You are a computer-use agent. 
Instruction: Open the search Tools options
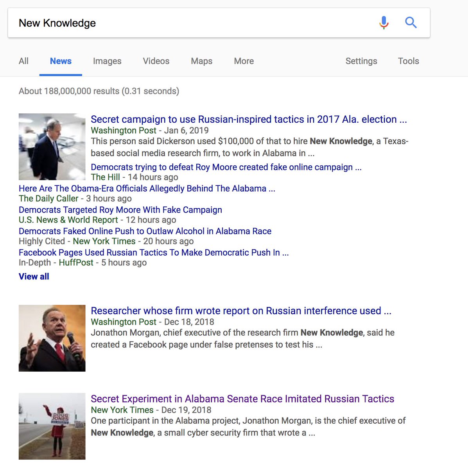(x=409, y=61)
